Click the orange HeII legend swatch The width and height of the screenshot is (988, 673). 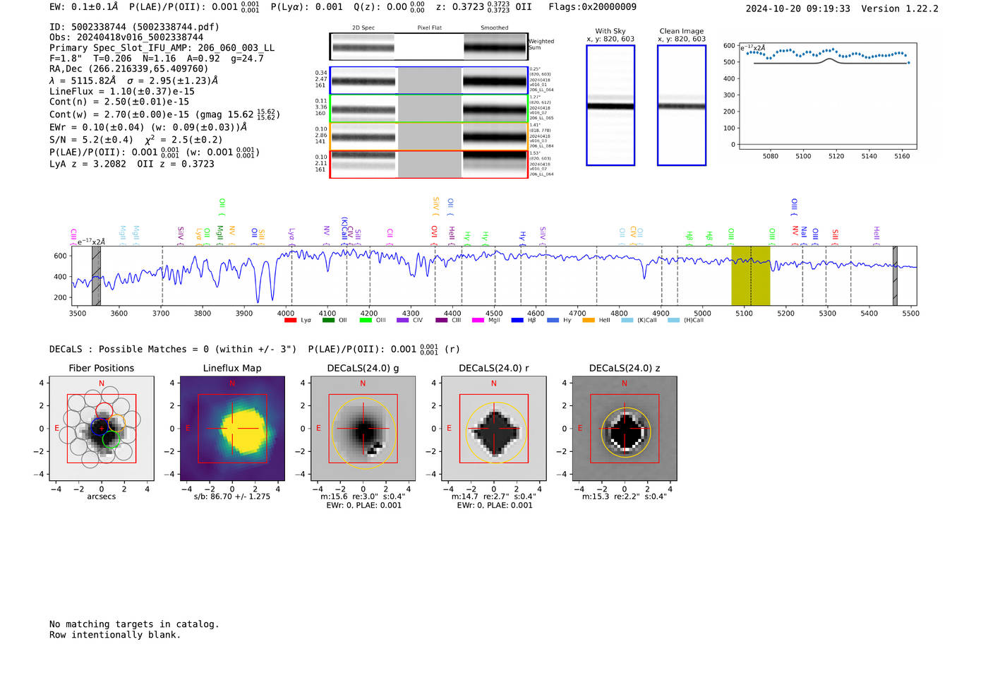click(589, 321)
